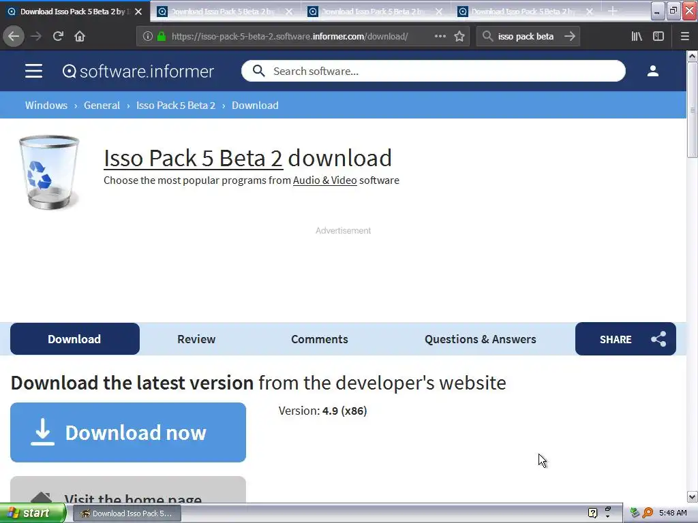Select the Download page tab

pyautogui.click(x=75, y=339)
